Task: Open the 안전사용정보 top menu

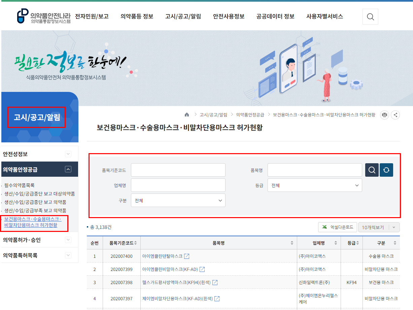Action: [x=229, y=16]
